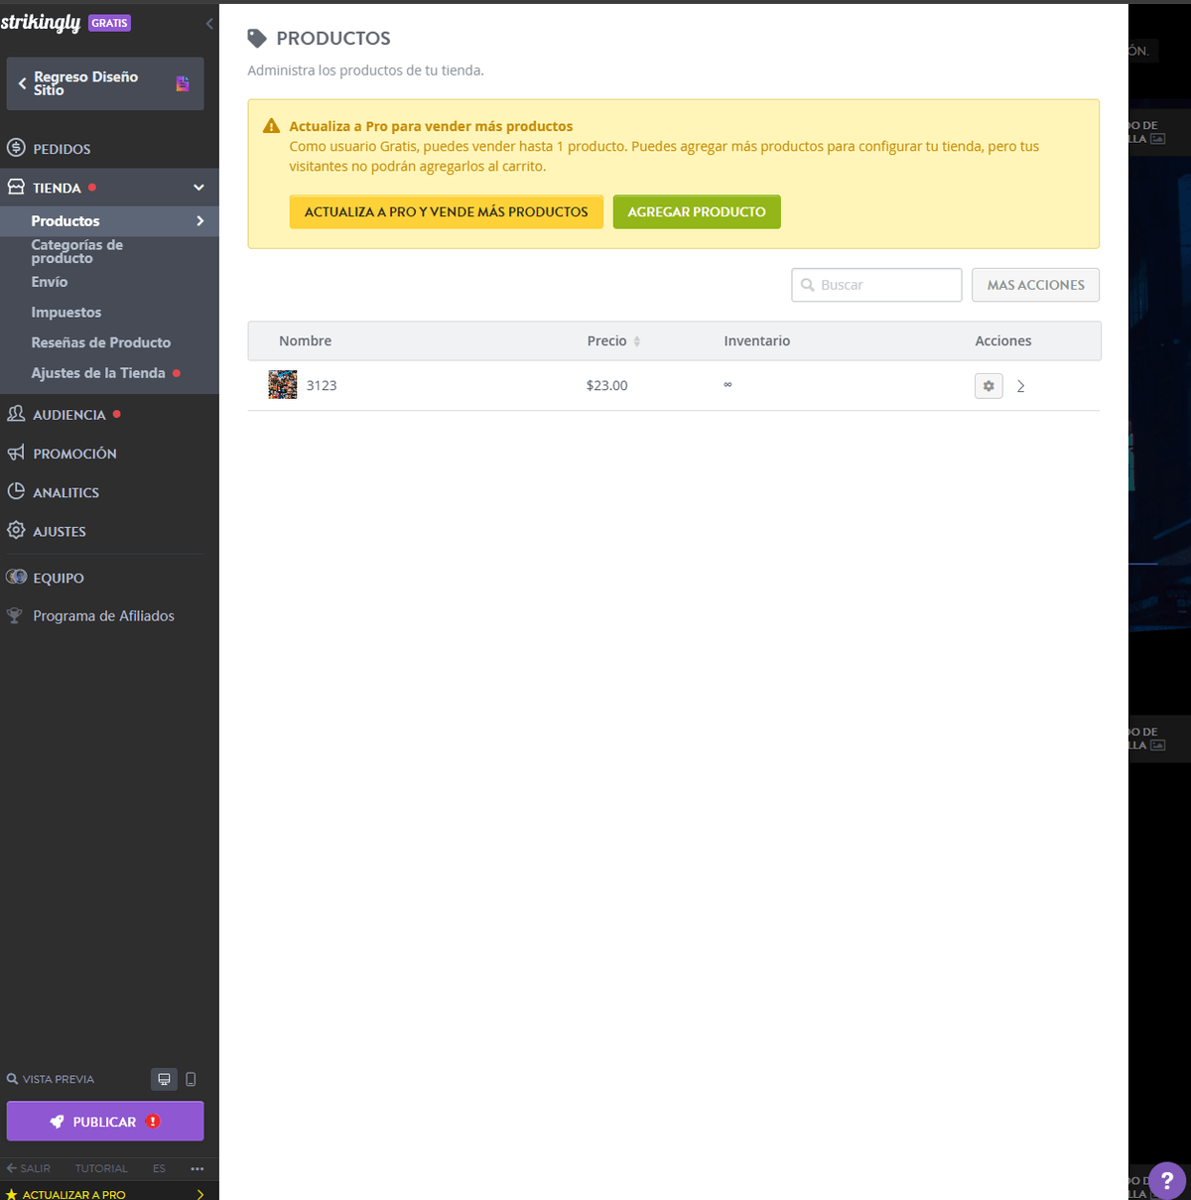Switch preview to desktop monitor icon
The width and height of the screenshot is (1191, 1200).
[x=164, y=1079]
